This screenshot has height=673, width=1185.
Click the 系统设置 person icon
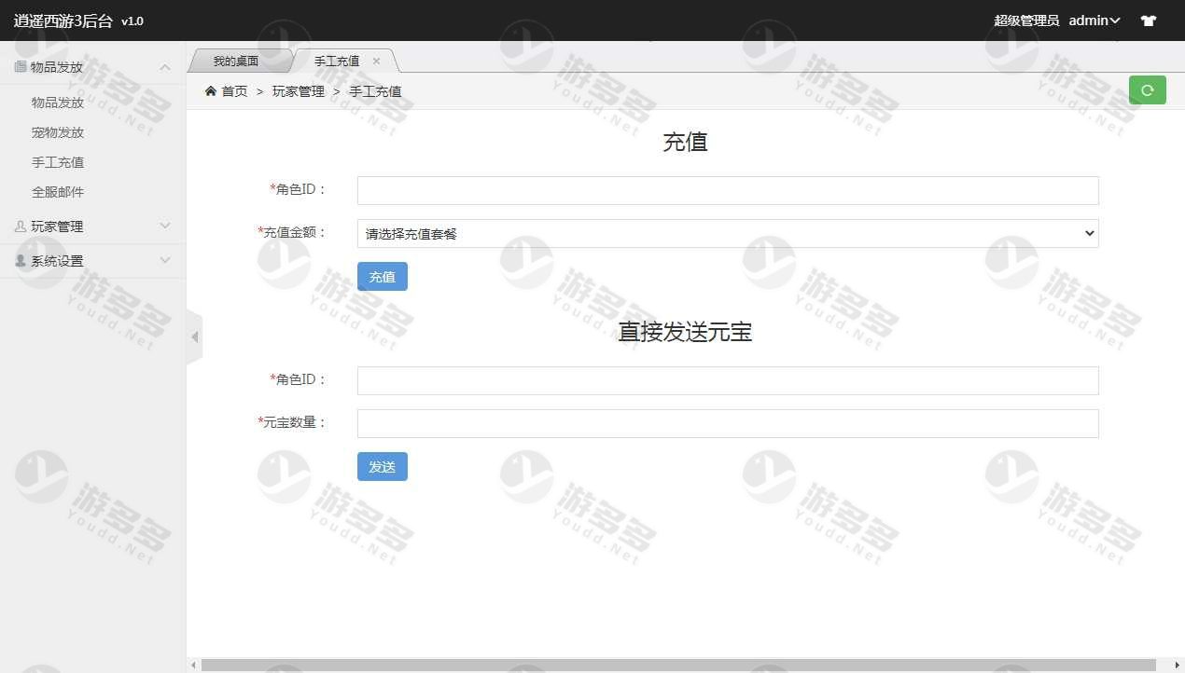tap(21, 261)
